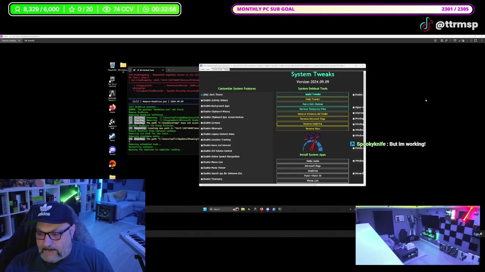Click Remove Temporary Files button

[313, 109]
